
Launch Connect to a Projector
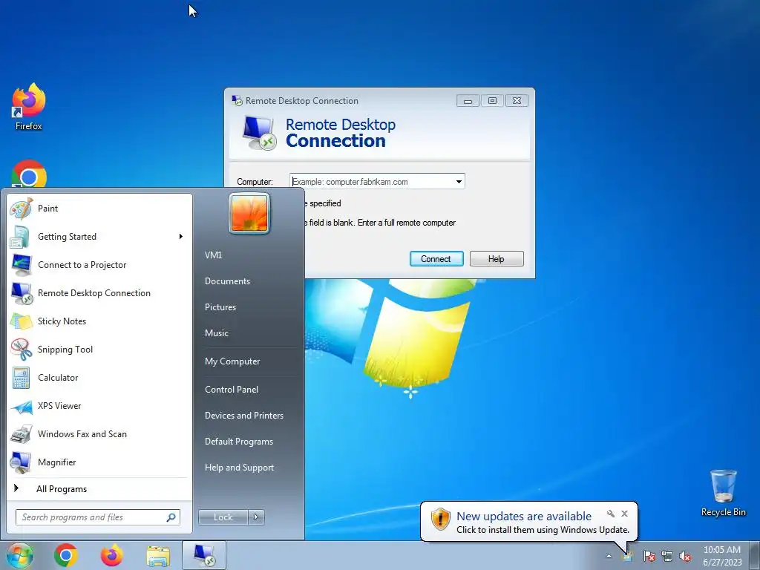pyautogui.click(x=99, y=265)
